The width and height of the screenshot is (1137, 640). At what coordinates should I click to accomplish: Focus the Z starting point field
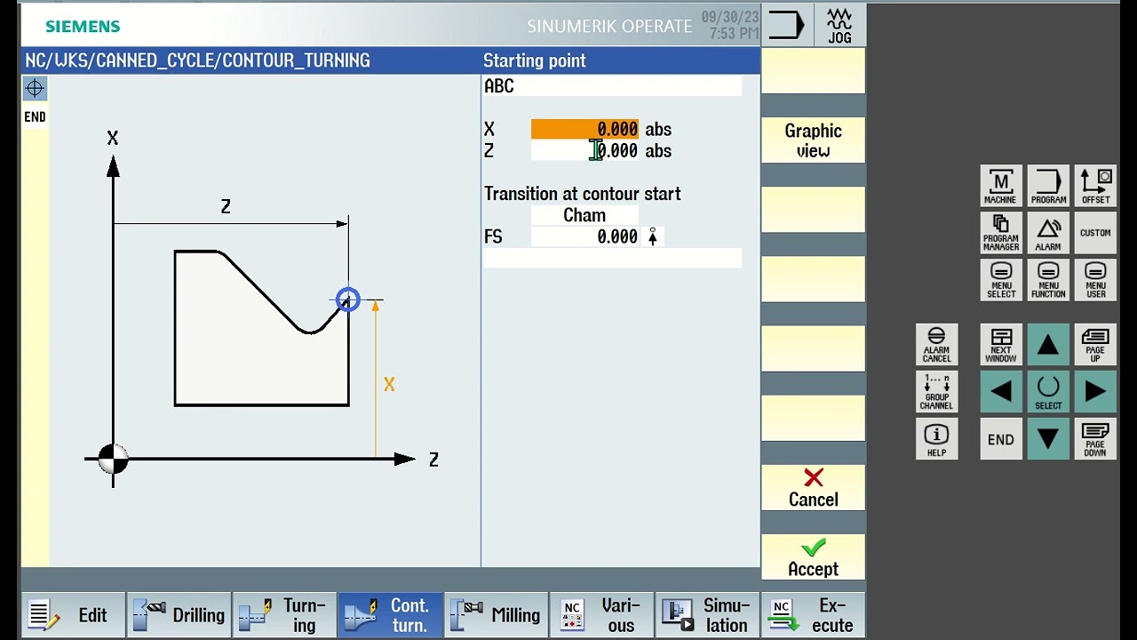tap(584, 151)
